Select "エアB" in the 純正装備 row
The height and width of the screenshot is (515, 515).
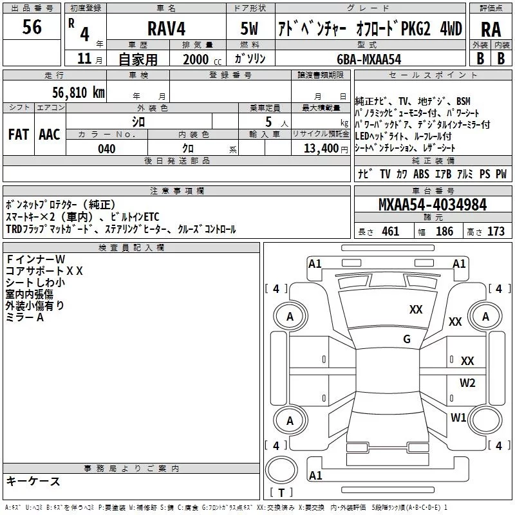[x=443, y=174]
